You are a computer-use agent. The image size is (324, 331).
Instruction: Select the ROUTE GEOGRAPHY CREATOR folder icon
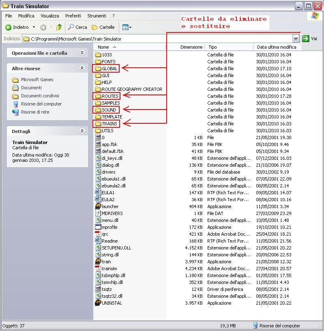point(98,89)
